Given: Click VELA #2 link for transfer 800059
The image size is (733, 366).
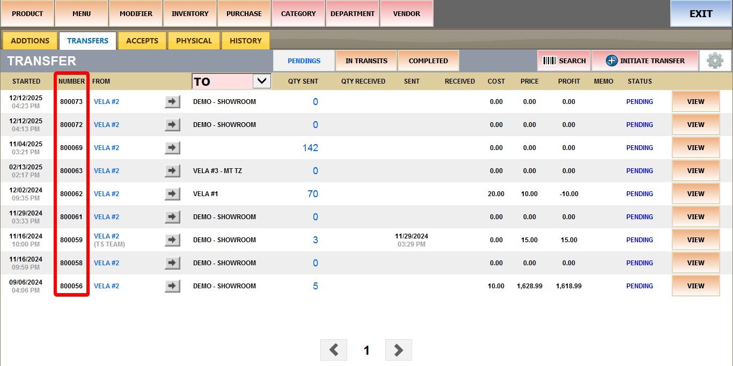Looking at the screenshot, I should 106,236.
